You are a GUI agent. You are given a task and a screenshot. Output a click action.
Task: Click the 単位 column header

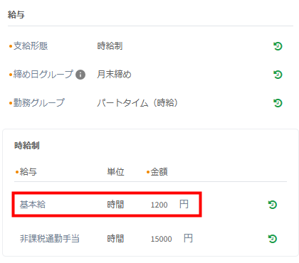point(115,172)
